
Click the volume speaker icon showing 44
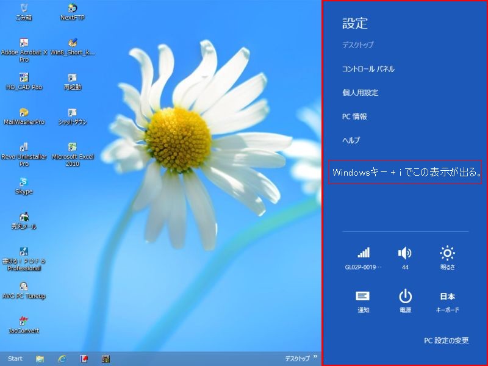point(405,253)
